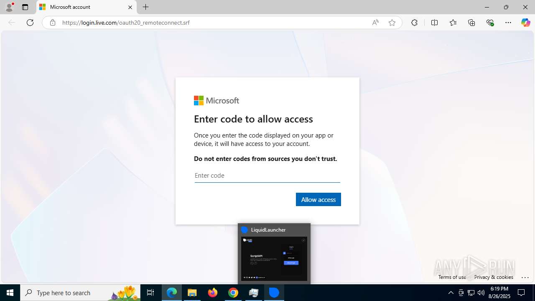Go back using the back arrow

(12, 23)
